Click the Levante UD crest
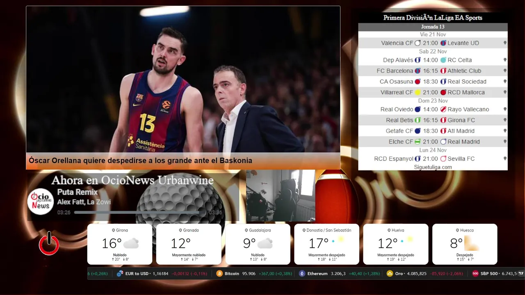 coord(443,43)
